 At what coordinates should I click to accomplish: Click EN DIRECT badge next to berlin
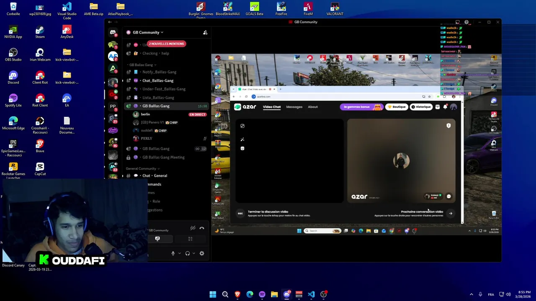tap(197, 115)
